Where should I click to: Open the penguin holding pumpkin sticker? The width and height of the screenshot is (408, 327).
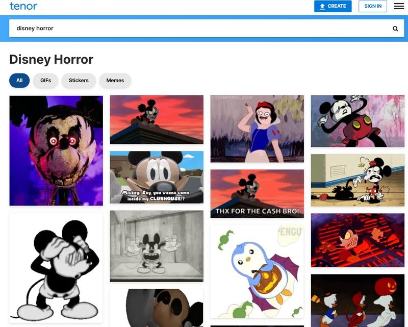tap(257, 271)
